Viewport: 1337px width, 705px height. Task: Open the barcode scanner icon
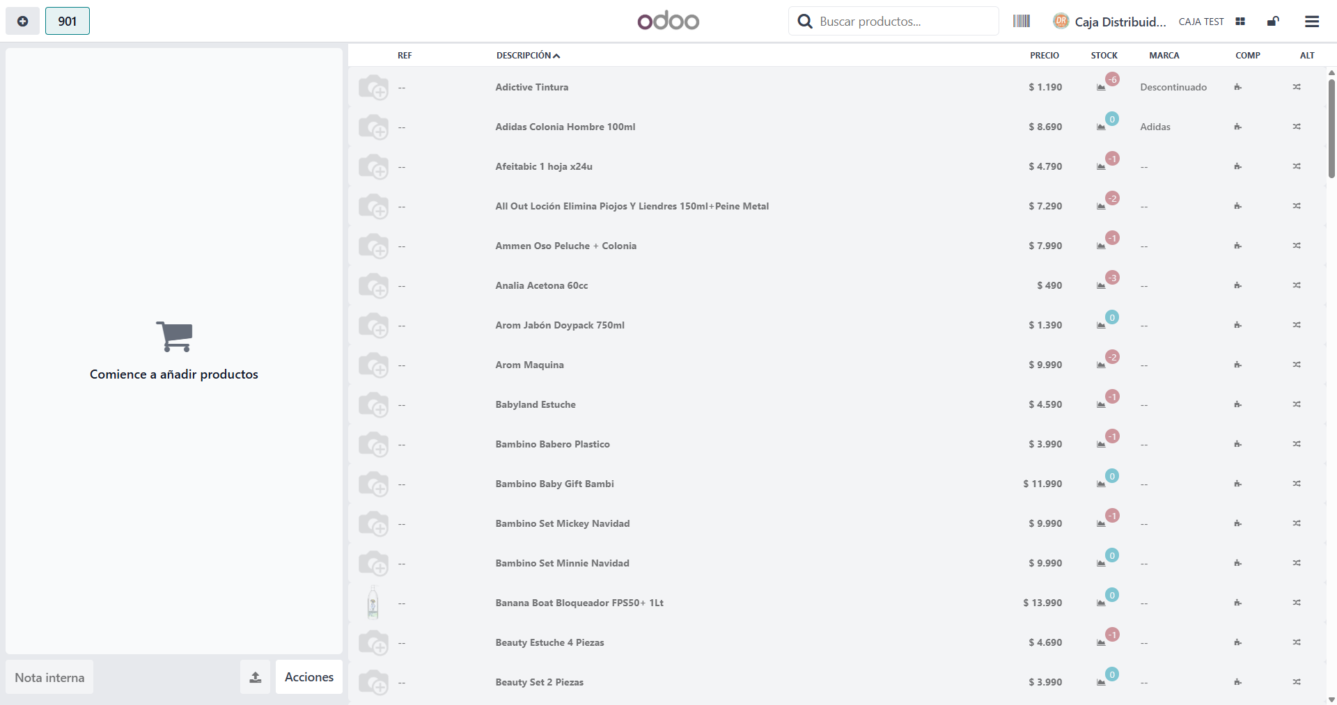[1022, 21]
